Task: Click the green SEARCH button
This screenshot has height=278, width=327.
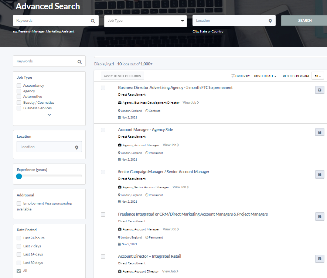Action: 304,20
